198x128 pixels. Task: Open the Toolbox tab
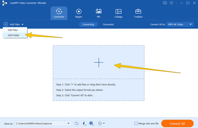(x=138, y=13)
